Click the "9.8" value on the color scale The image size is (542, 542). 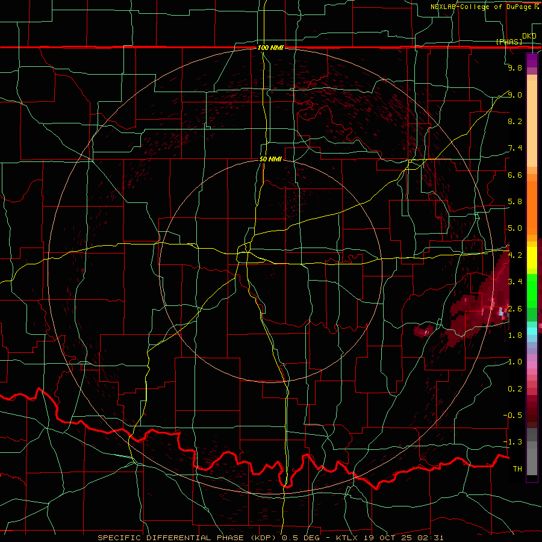pyautogui.click(x=515, y=67)
